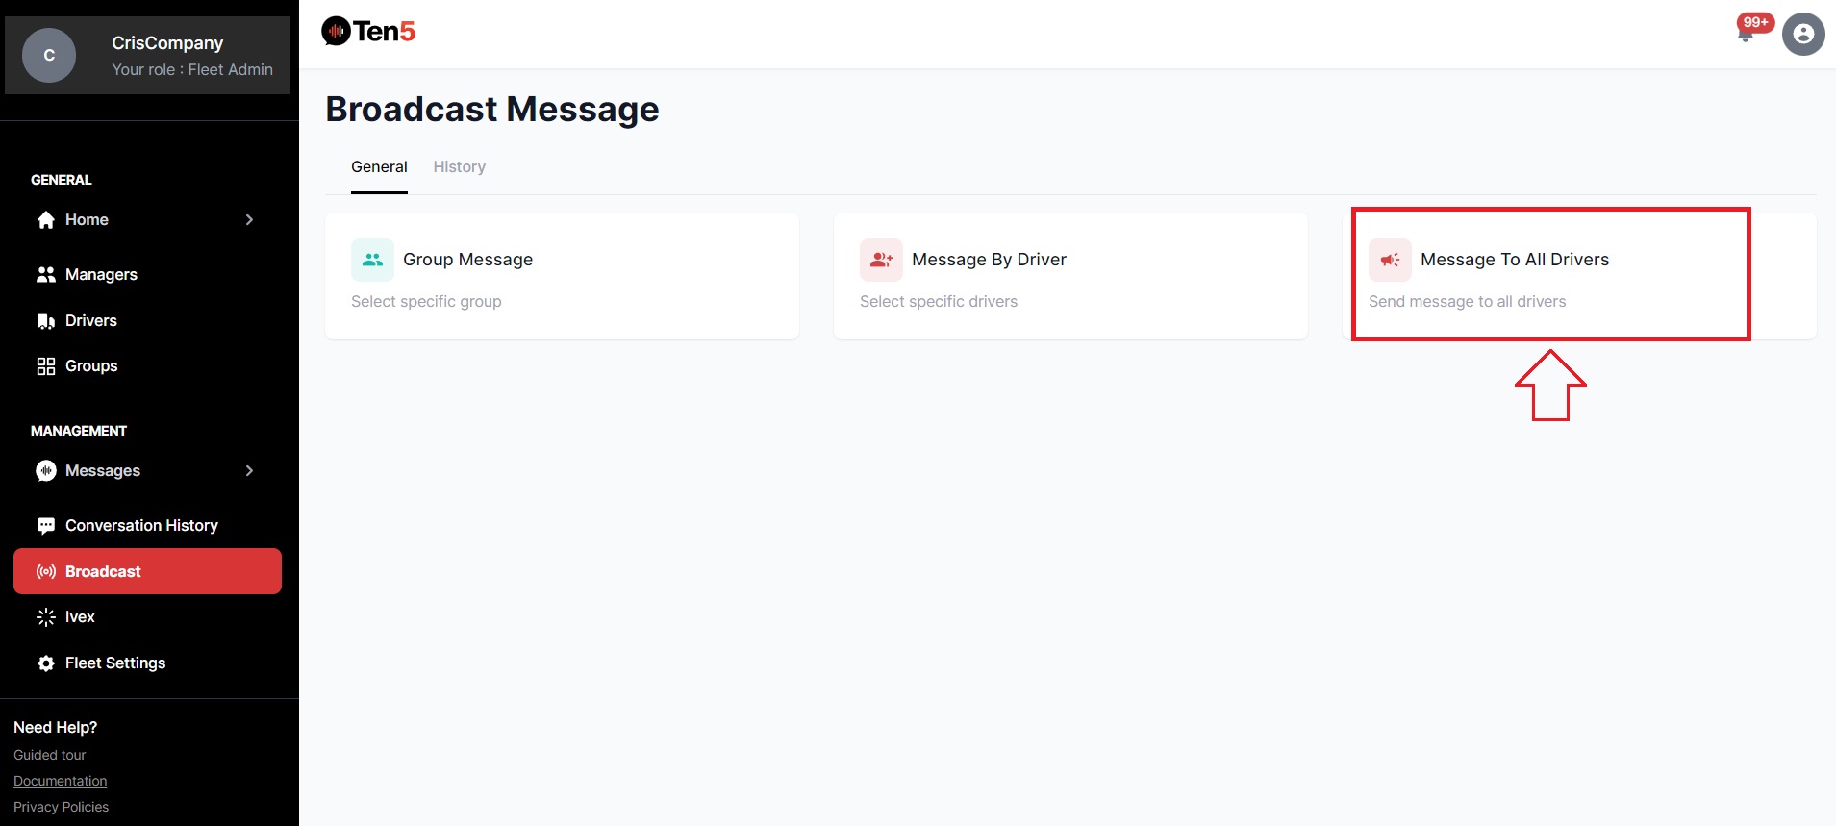Open the user profile avatar menu
Screen dimensions: 1836x826
click(1803, 35)
